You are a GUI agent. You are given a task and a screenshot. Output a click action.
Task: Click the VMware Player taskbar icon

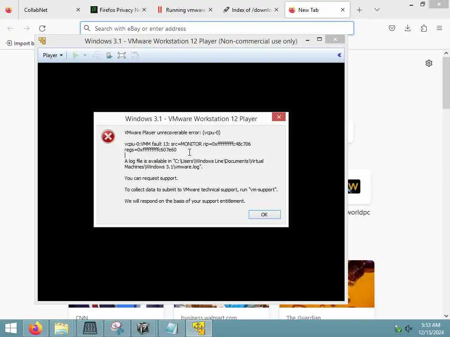(x=199, y=328)
